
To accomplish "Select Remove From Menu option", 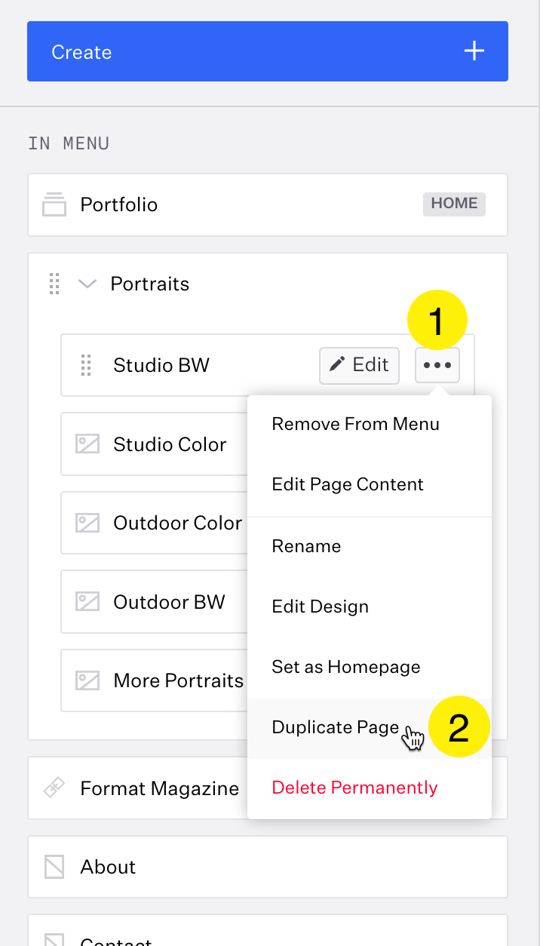I will [x=355, y=424].
